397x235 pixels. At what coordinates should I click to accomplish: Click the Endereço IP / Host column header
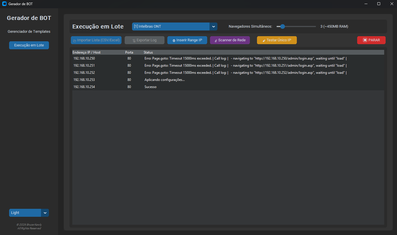coord(87,52)
